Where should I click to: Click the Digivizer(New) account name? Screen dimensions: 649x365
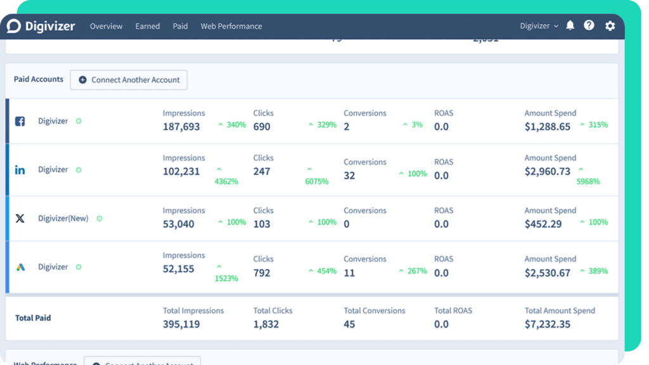point(63,219)
